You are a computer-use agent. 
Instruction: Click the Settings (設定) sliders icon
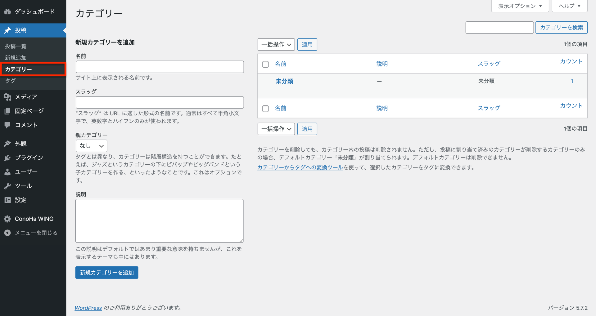point(7,200)
